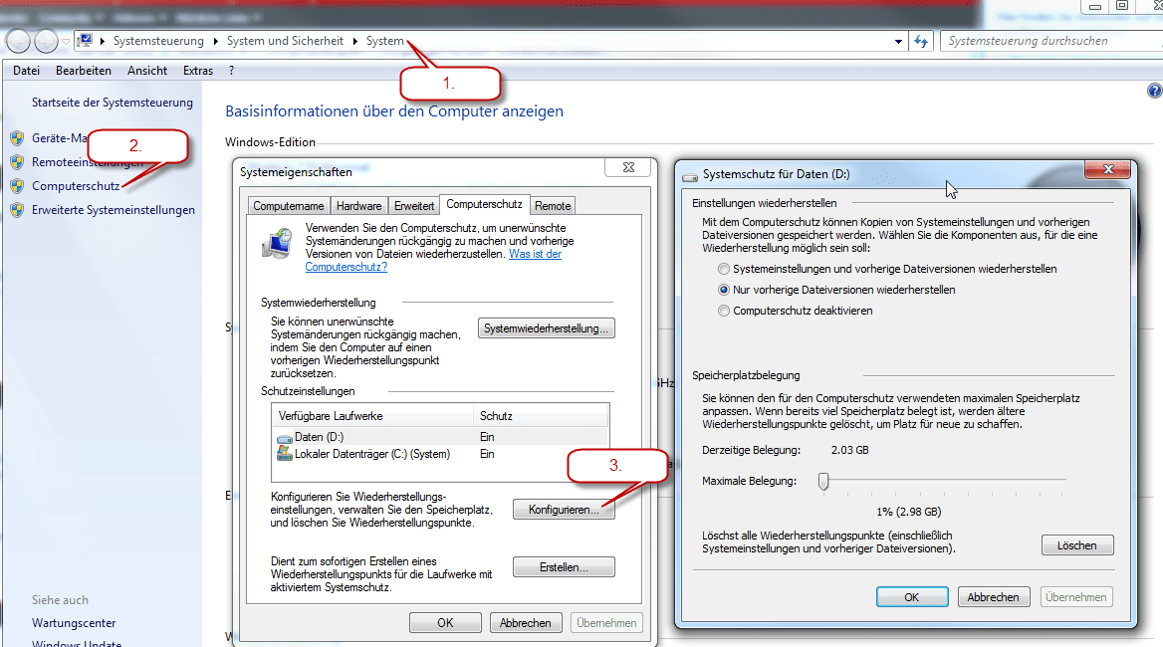1163x647 pixels.
Task: Expand arrow before System und Sicherheit breadcrumb
Action: [216, 41]
